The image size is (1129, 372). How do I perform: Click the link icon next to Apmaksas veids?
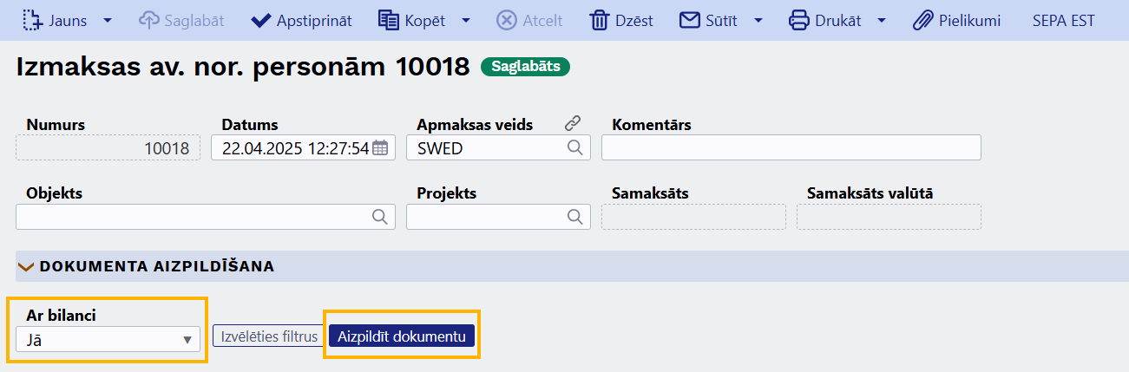[x=572, y=123]
